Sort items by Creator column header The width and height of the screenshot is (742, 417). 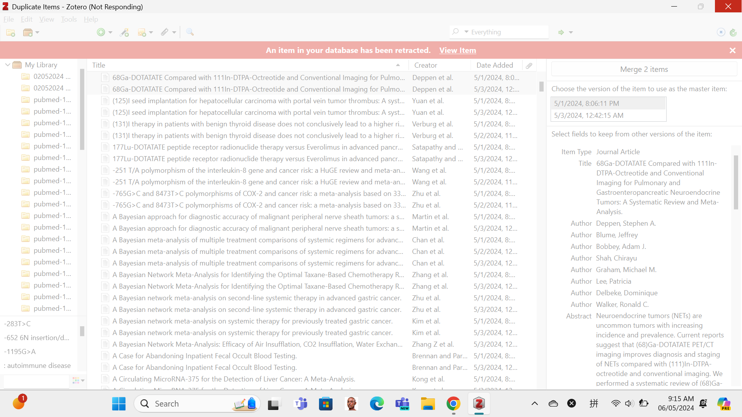(x=439, y=65)
